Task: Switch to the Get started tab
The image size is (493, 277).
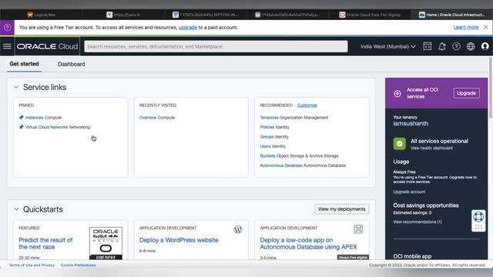Action: [x=24, y=64]
